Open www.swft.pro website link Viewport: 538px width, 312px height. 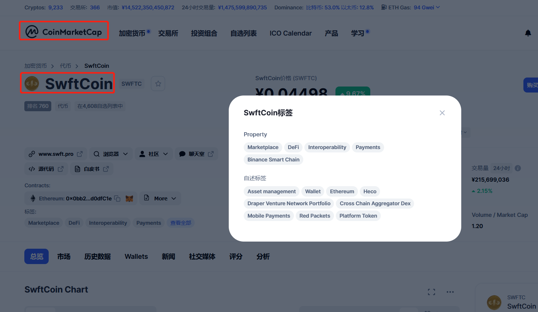pyautogui.click(x=56, y=154)
